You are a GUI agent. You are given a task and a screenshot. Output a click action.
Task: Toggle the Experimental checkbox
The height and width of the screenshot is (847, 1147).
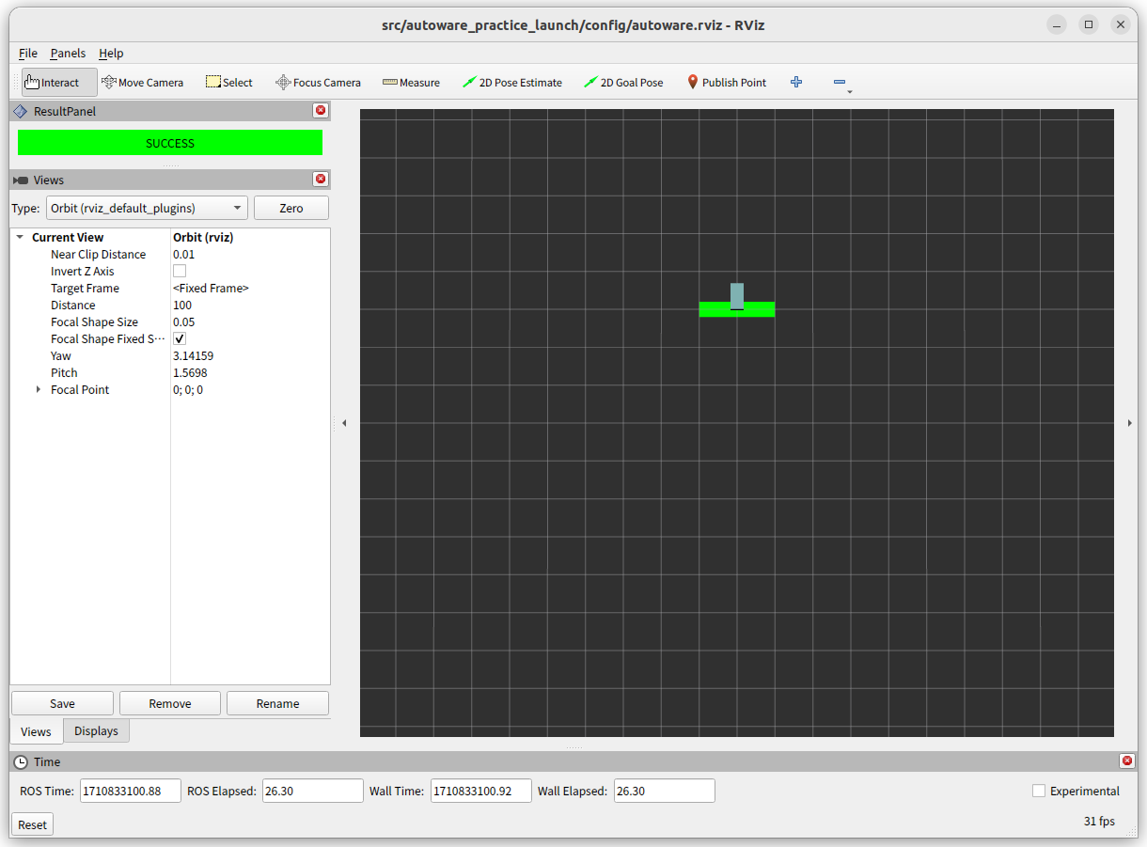tap(1039, 792)
